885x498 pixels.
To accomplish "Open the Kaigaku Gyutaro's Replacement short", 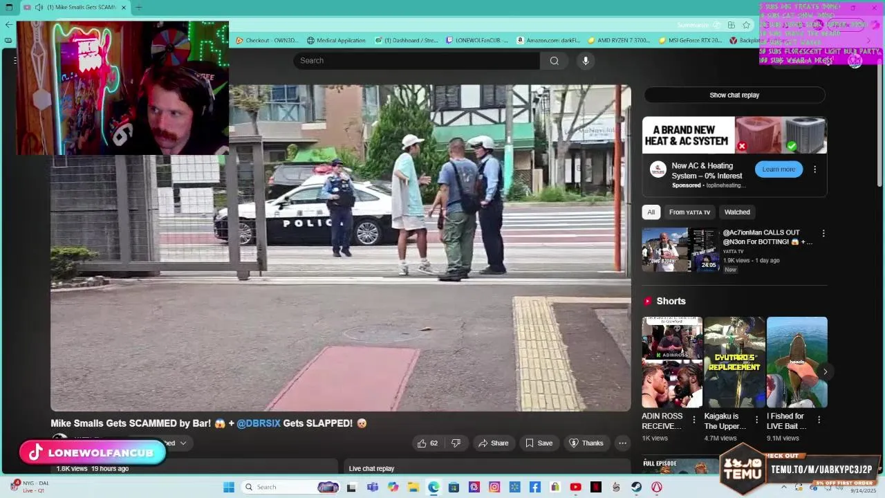I will pos(734,362).
